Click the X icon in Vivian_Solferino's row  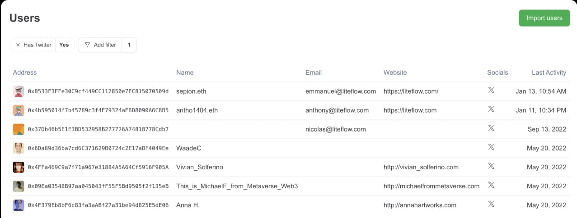(x=491, y=166)
